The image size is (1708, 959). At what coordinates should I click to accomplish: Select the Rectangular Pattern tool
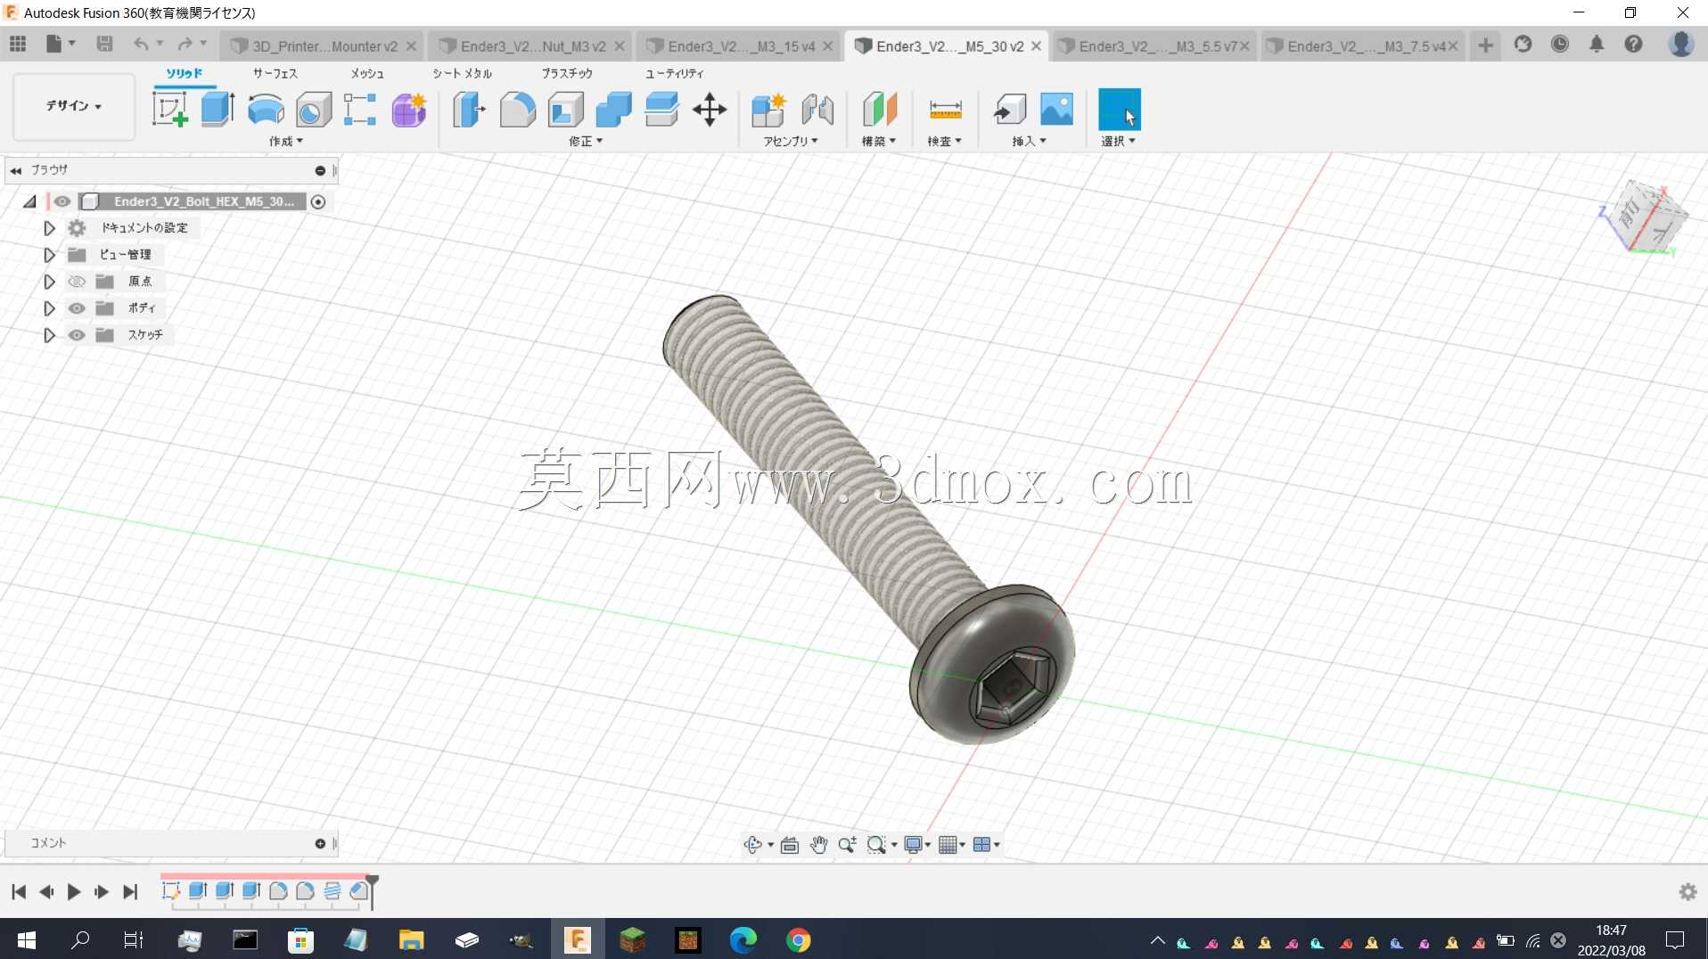click(x=360, y=110)
